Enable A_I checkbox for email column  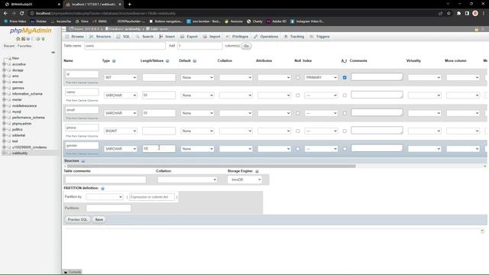pyautogui.click(x=345, y=113)
